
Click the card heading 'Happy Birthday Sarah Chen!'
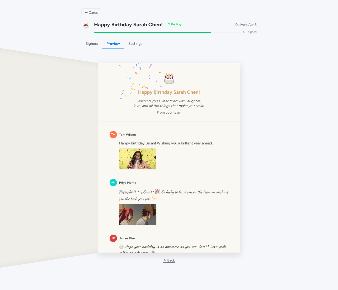click(x=169, y=92)
